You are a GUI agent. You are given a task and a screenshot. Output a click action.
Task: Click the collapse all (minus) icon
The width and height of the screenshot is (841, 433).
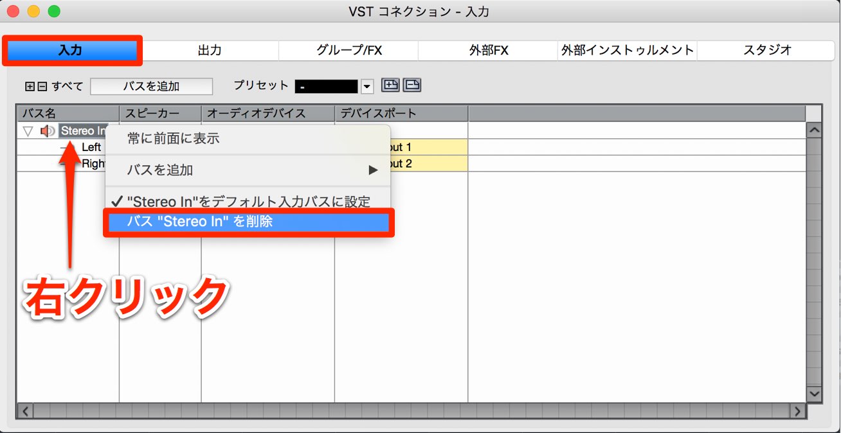pyautogui.click(x=42, y=87)
